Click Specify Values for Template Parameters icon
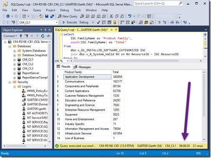Image resolution: width=211 pixels, height=158 pixels. coord(185,22)
